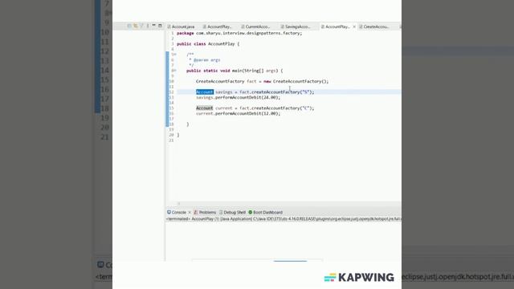Minimize the left explorer panel

153,26
